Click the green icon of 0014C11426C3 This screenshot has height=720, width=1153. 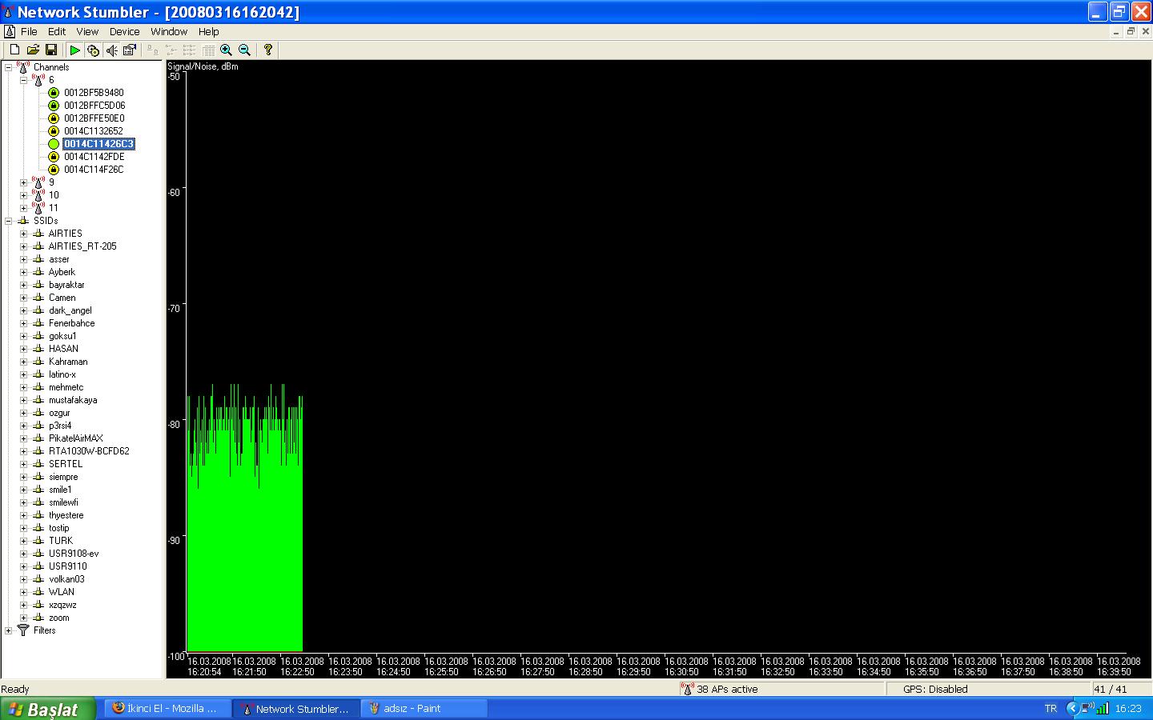54,144
